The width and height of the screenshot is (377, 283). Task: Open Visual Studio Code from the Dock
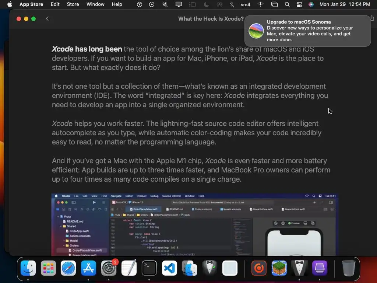click(169, 268)
